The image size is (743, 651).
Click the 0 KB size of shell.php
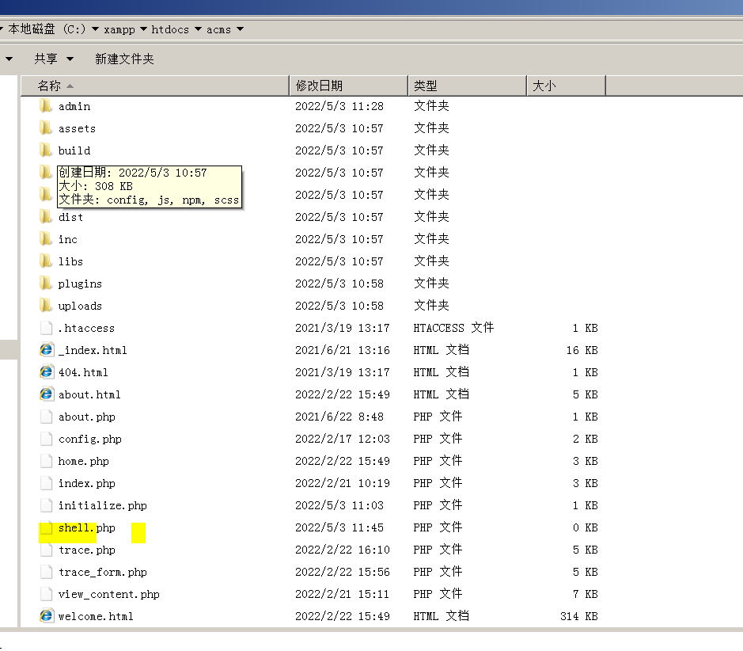pyautogui.click(x=585, y=527)
